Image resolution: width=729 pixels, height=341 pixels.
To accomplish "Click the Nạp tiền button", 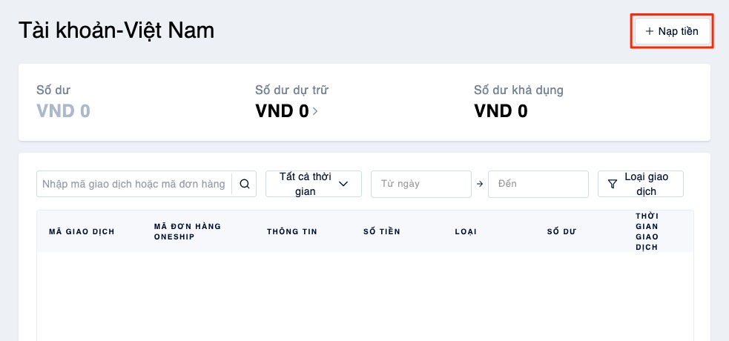I will coord(673,32).
